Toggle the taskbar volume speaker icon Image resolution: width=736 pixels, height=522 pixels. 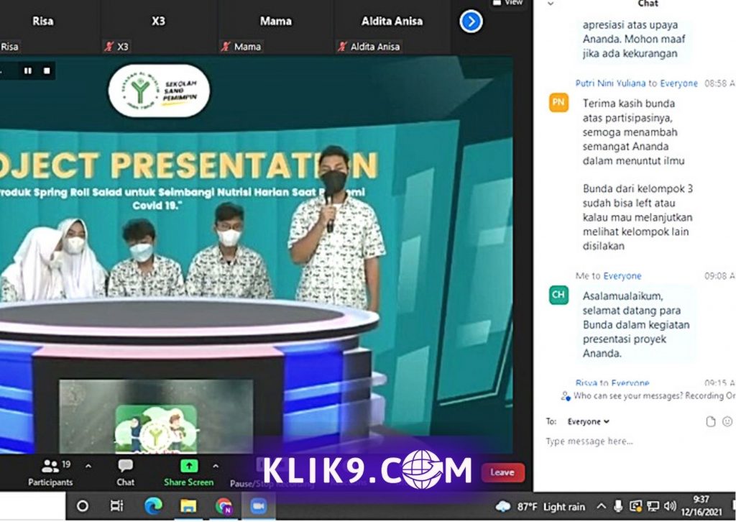pos(670,506)
